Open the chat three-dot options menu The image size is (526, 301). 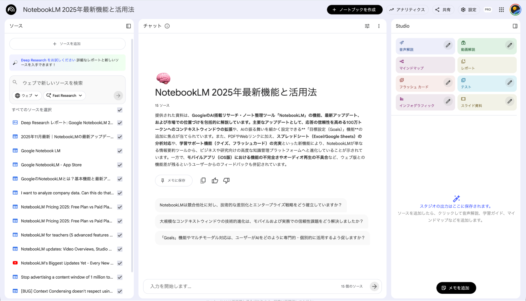point(379,26)
